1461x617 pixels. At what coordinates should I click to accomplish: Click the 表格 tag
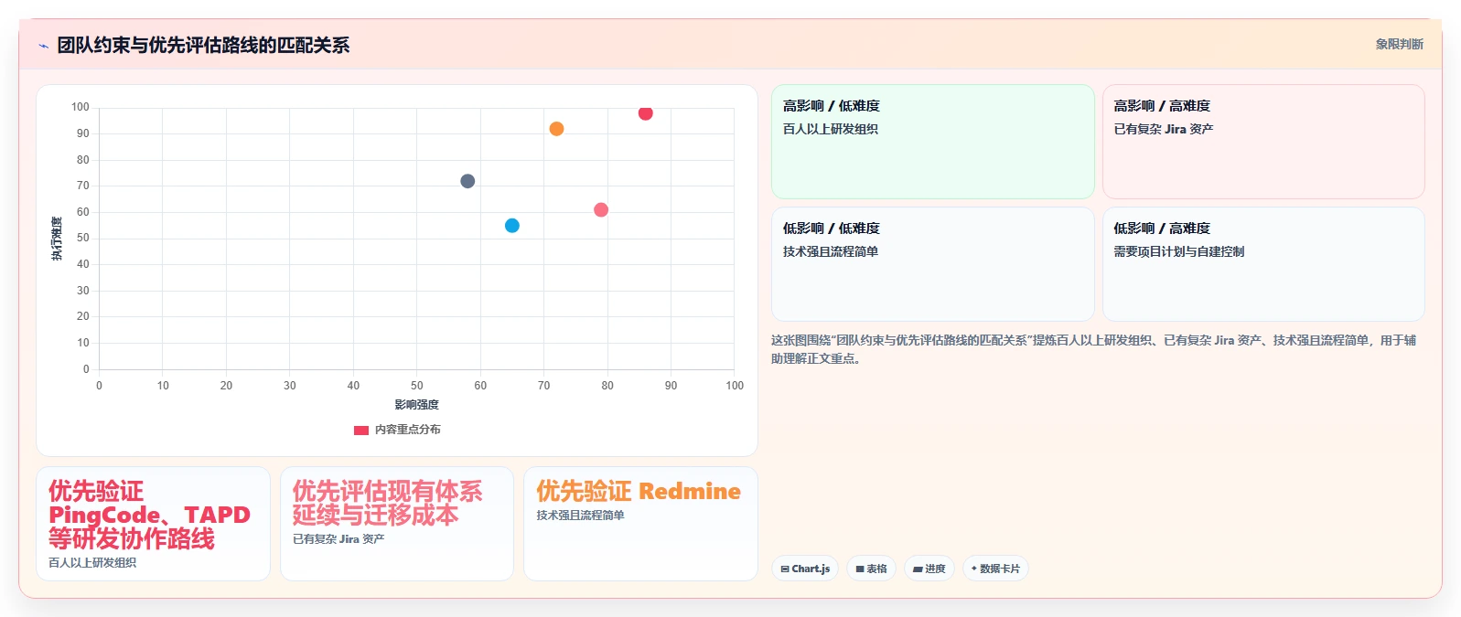[871, 569]
